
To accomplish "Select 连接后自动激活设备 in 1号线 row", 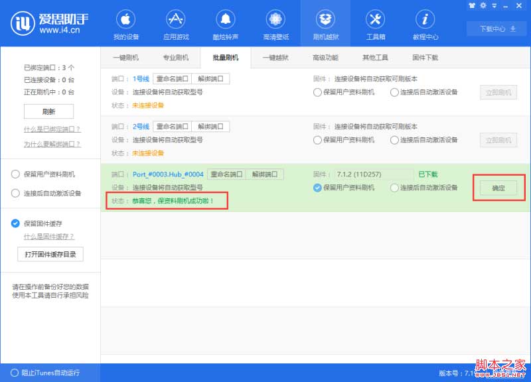I will pyautogui.click(x=394, y=92).
